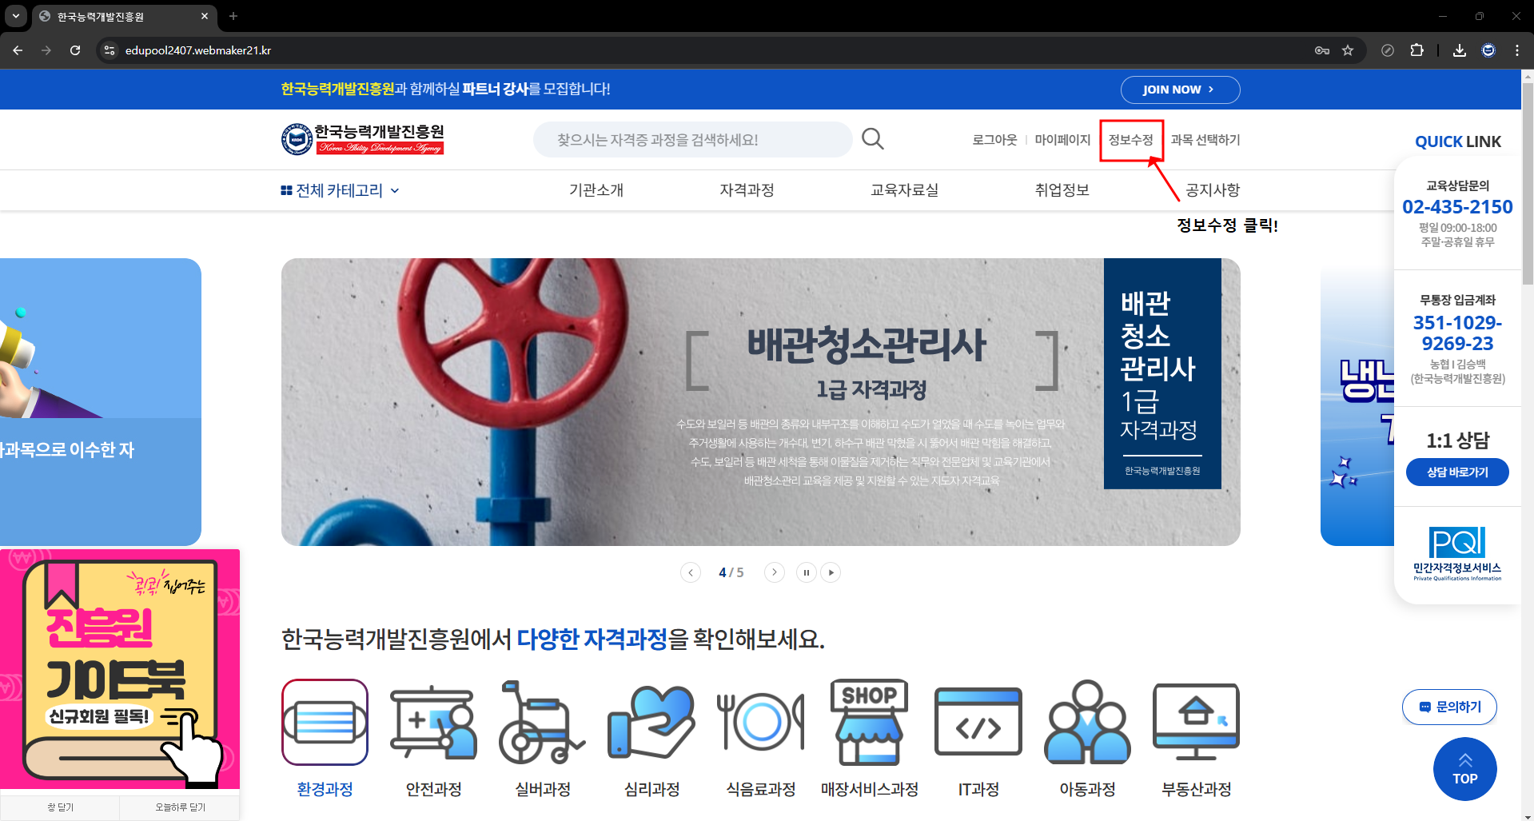Viewport: 1534px width, 821px height.
Task: Reload the page with the refresh icon
Action: [x=75, y=50]
